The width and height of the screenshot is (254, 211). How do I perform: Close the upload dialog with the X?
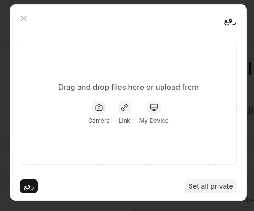[x=24, y=18]
